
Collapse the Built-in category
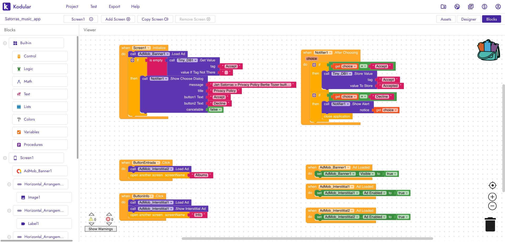click(x=5, y=43)
